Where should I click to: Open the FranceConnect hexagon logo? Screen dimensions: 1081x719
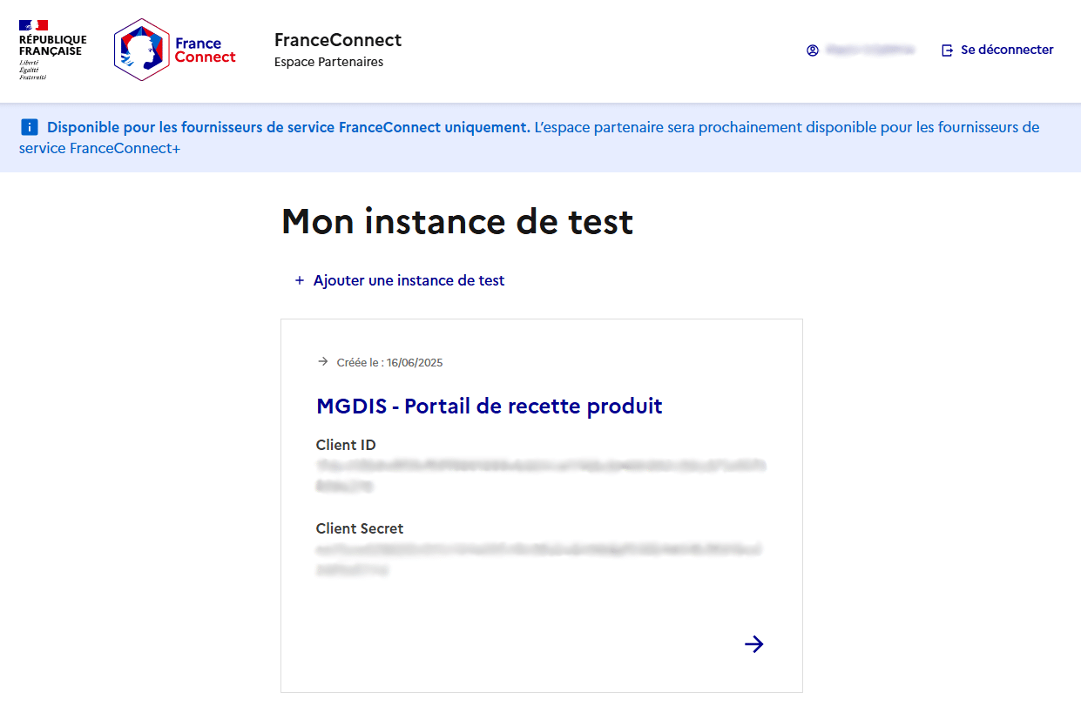pos(175,50)
